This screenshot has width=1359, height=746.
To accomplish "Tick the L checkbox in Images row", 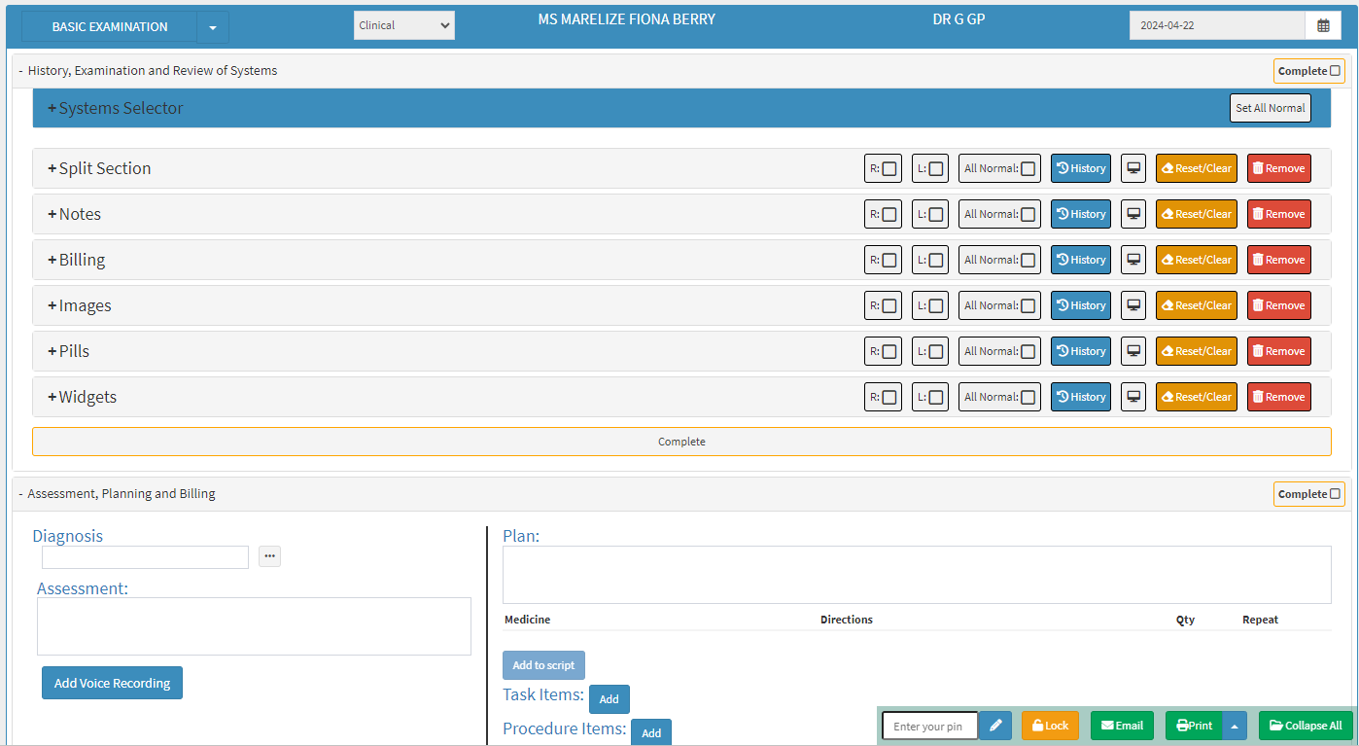I will 935,306.
